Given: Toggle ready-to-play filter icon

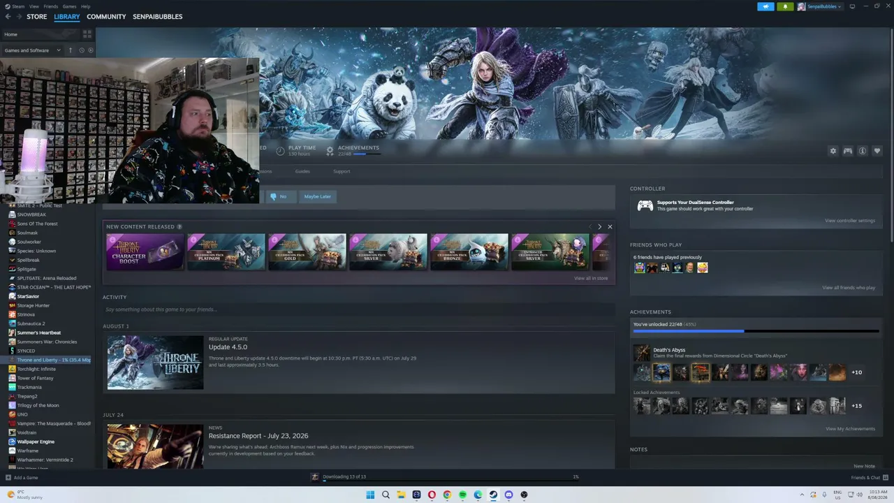Looking at the screenshot, I should click(x=90, y=50).
